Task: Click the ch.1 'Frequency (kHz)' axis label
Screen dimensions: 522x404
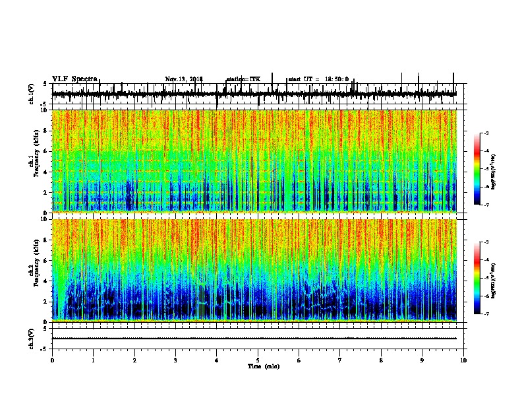Action: [36, 153]
